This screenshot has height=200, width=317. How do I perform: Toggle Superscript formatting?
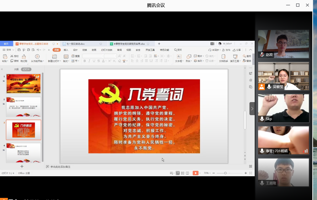pos(110,61)
